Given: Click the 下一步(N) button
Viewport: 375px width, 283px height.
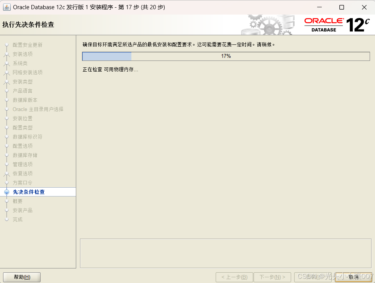Looking at the screenshot, I should 272,277.
